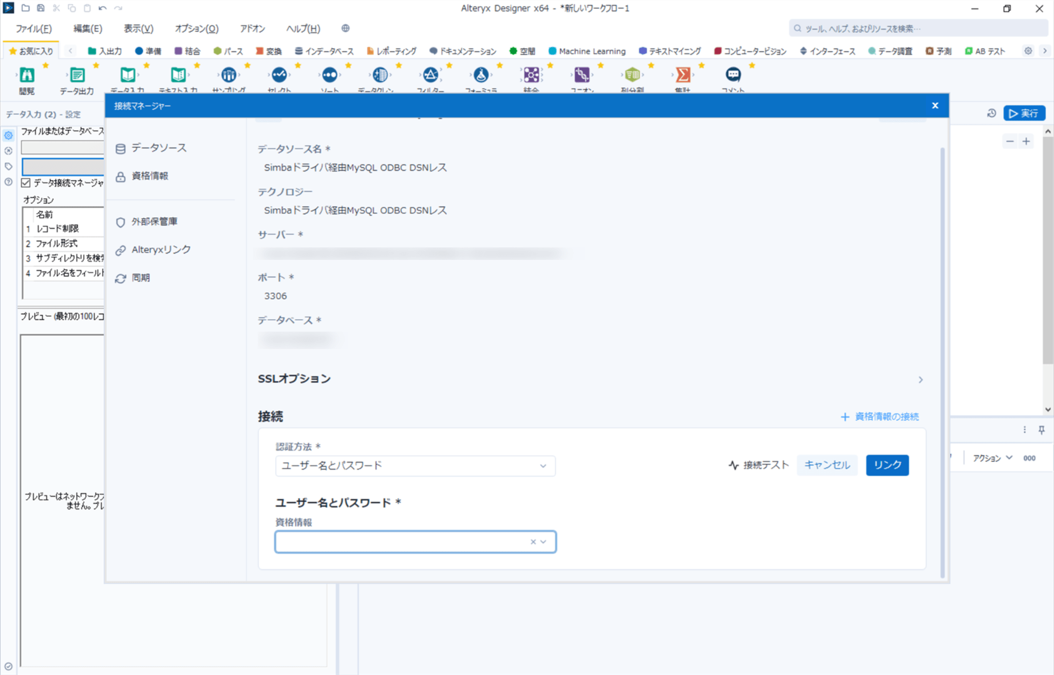Open the 資格情報 credential dropdown arrow
The image size is (1054, 675).
pyautogui.click(x=544, y=542)
